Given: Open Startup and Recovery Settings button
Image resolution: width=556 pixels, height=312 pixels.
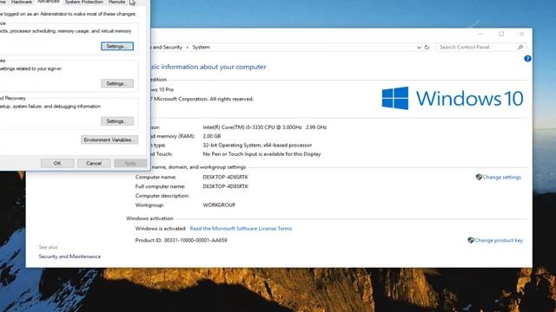Looking at the screenshot, I should (x=117, y=121).
